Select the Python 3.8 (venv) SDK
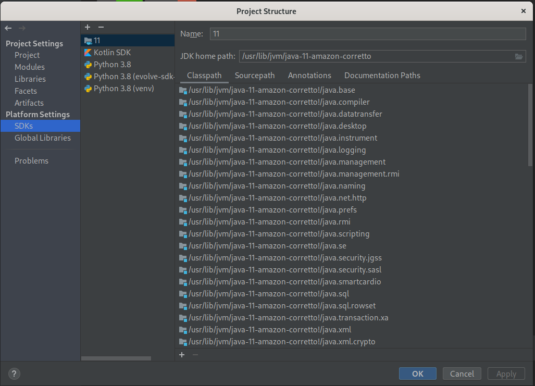The height and width of the screenshot is (386, 535). point(123,89)
